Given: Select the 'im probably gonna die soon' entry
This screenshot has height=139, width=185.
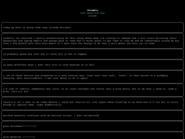Looking at the screenshot, I should point(92,54).
